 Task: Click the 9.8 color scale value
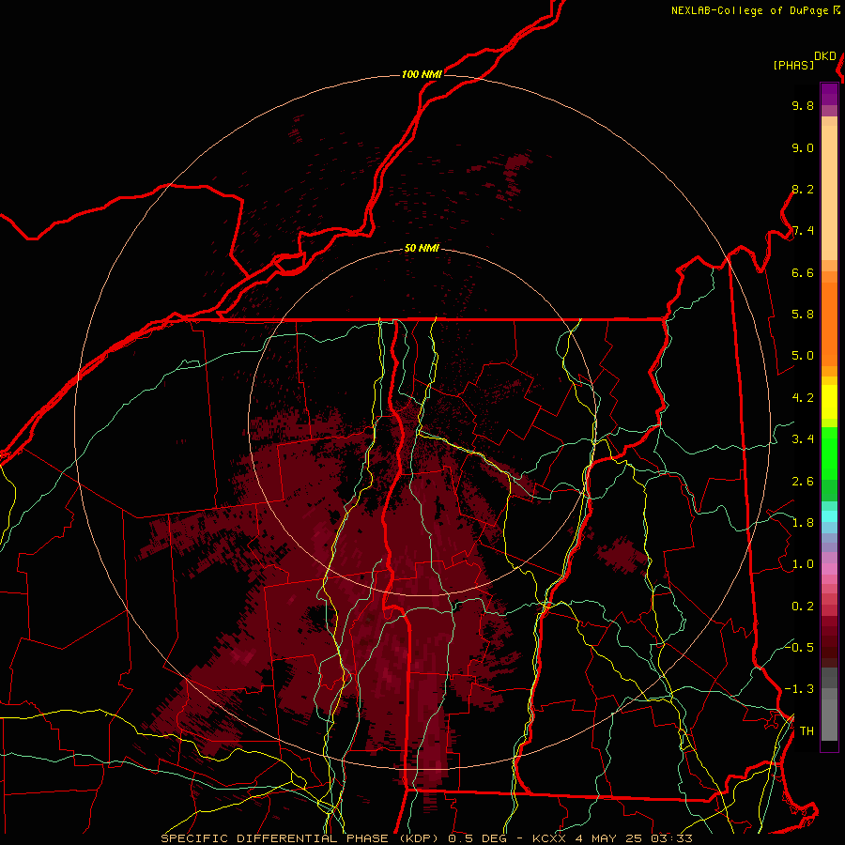point(803,106)
